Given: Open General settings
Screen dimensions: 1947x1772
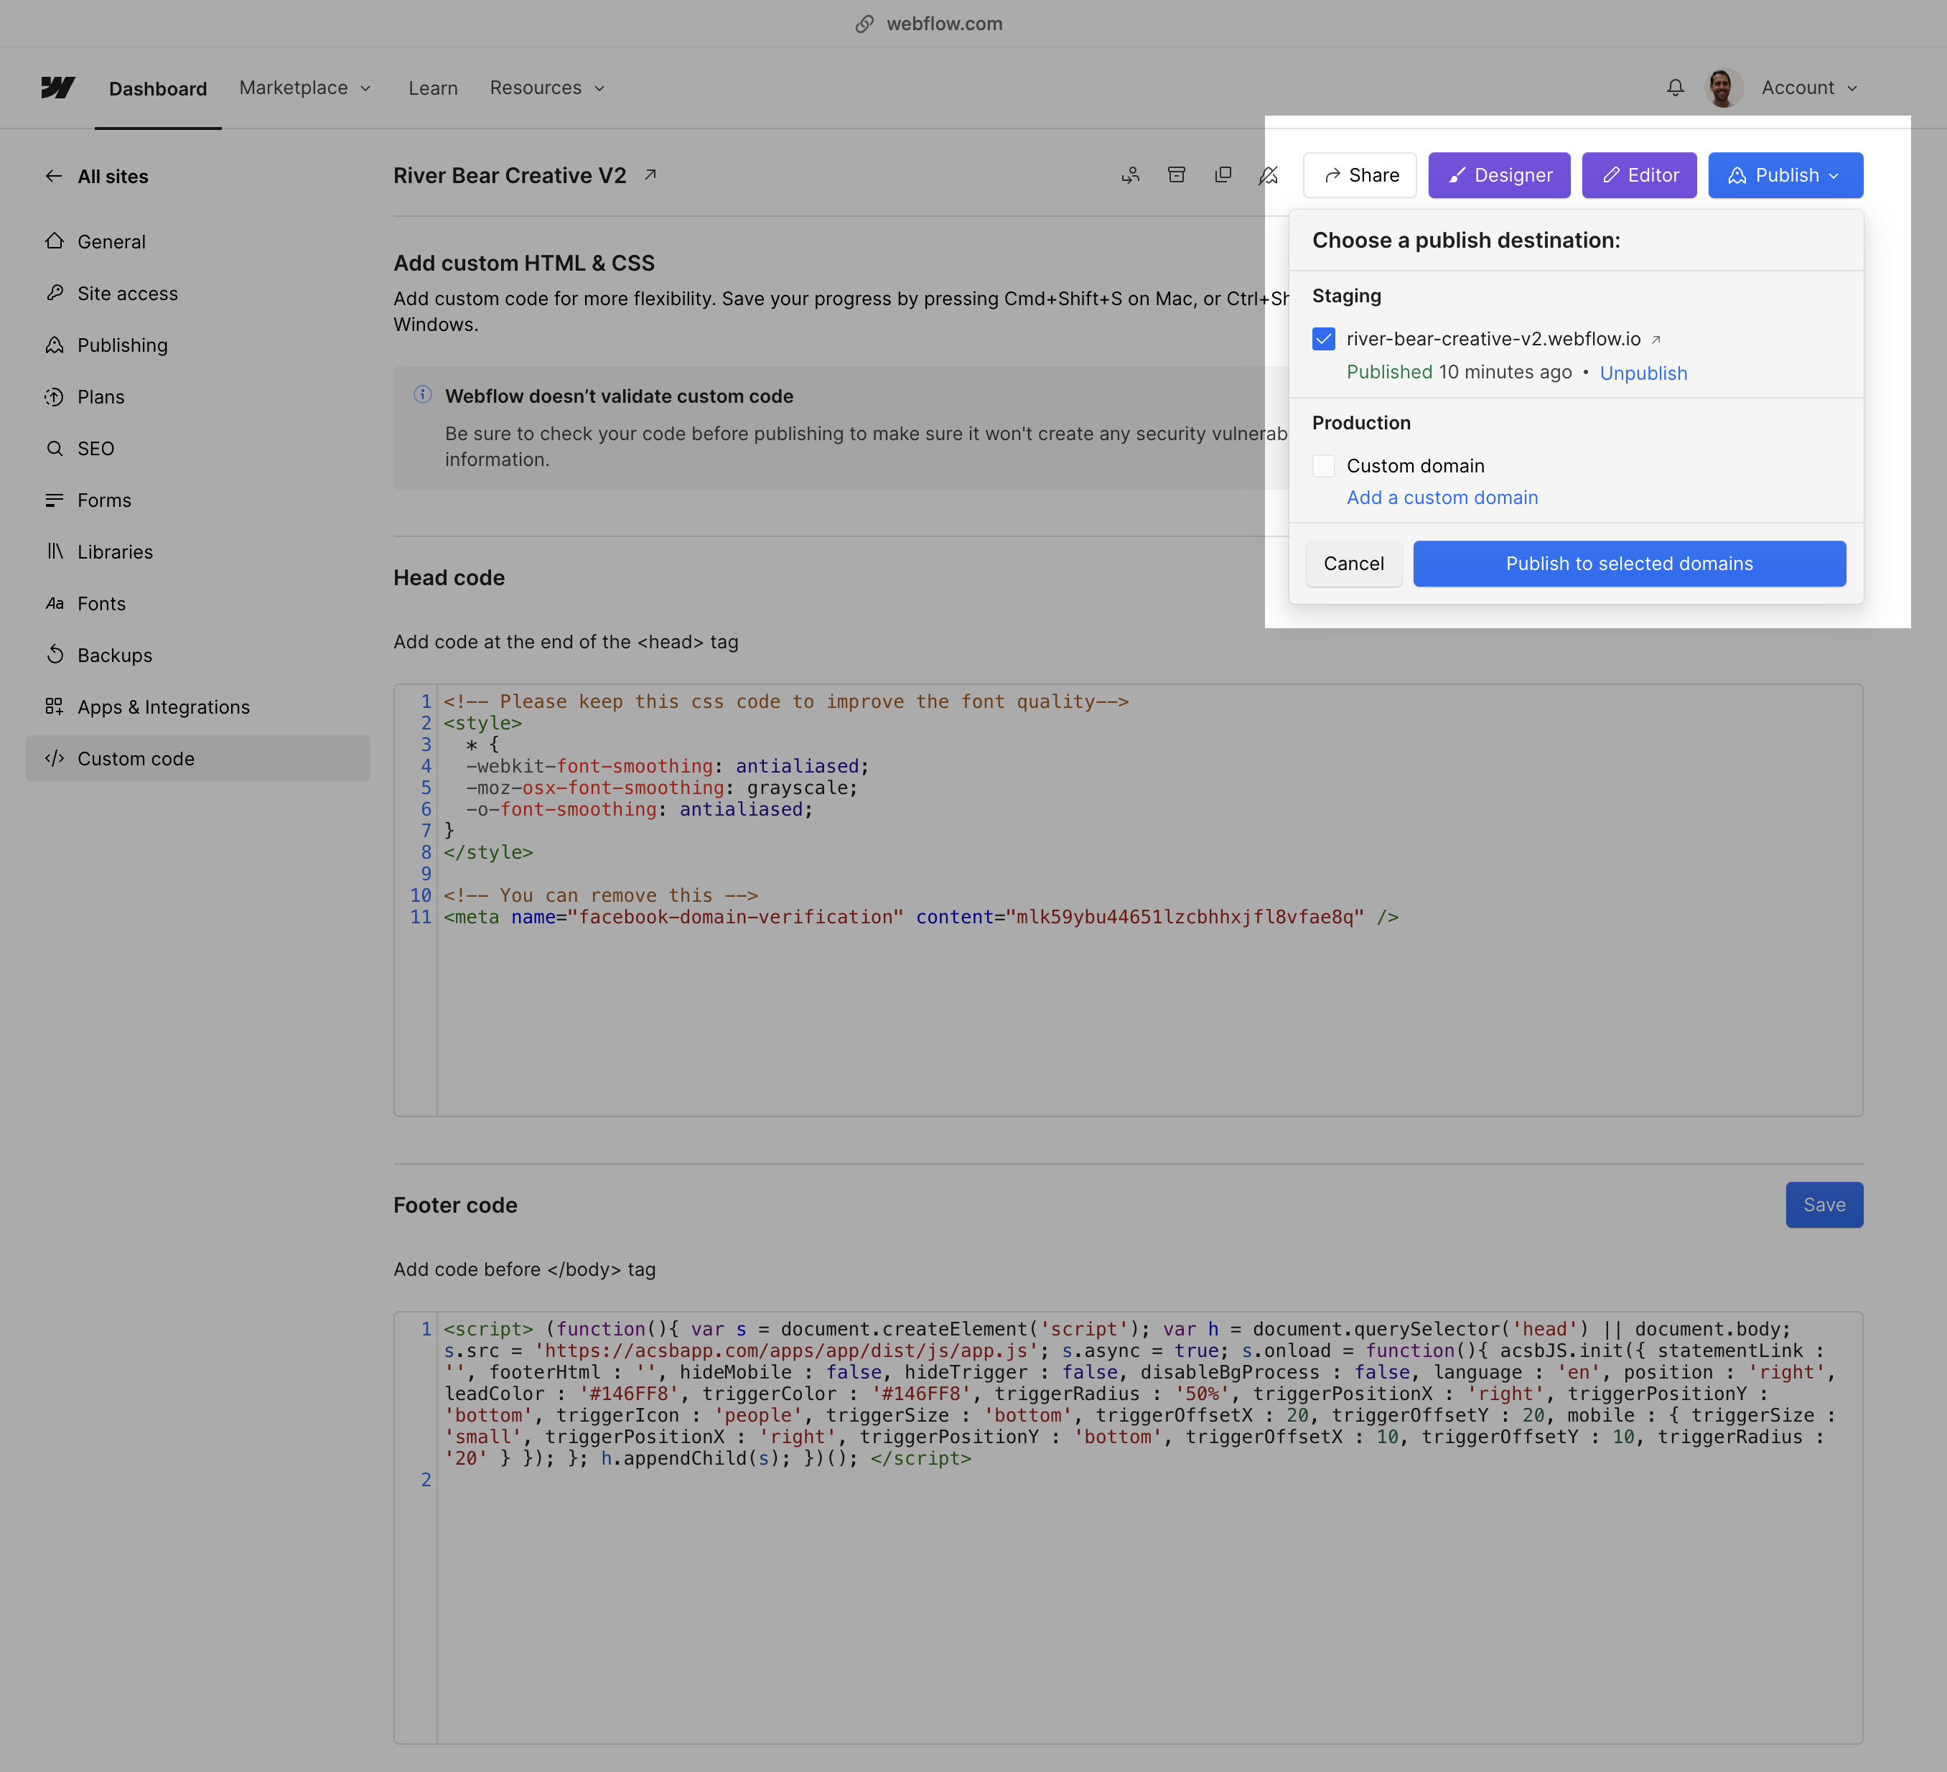Looking at the screenshot, I should coord(198,241).
